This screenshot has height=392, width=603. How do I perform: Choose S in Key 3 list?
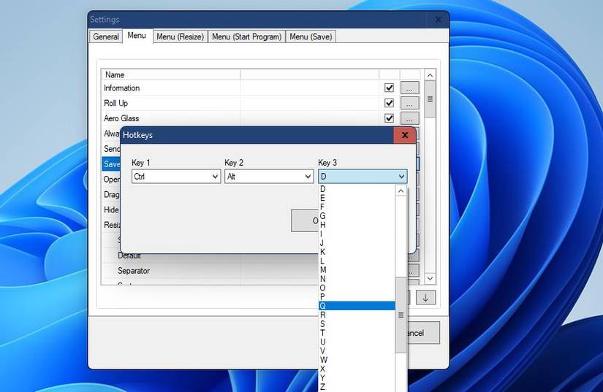(x=357, y=323)
